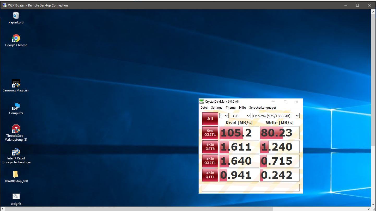Screen dimensions: 376x211
Task: Run the 4KiB Q32T1 test
Action: pyautogui.click(x=210, y=161)
